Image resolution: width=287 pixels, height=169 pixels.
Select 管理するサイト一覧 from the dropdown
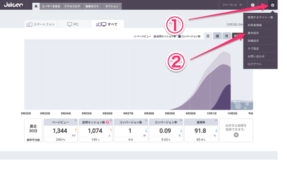(x=260, y=17)
